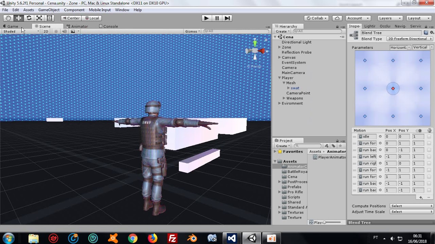
Task: Click the Step frame button
Action: click(227, 18)
